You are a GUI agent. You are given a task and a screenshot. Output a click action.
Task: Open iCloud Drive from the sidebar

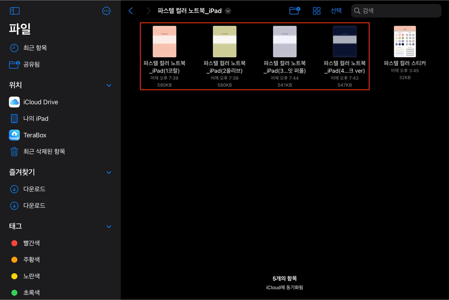41,102
